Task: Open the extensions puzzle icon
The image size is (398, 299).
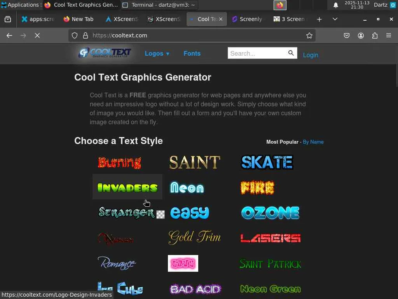Action: (375, 35)
